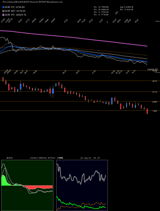Select the DOW MT: 8570.38 label
160x211 pixels.
[15, 11]
